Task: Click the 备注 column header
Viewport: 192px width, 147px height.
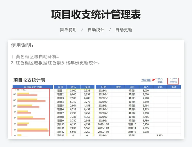Action: (174, 87)
